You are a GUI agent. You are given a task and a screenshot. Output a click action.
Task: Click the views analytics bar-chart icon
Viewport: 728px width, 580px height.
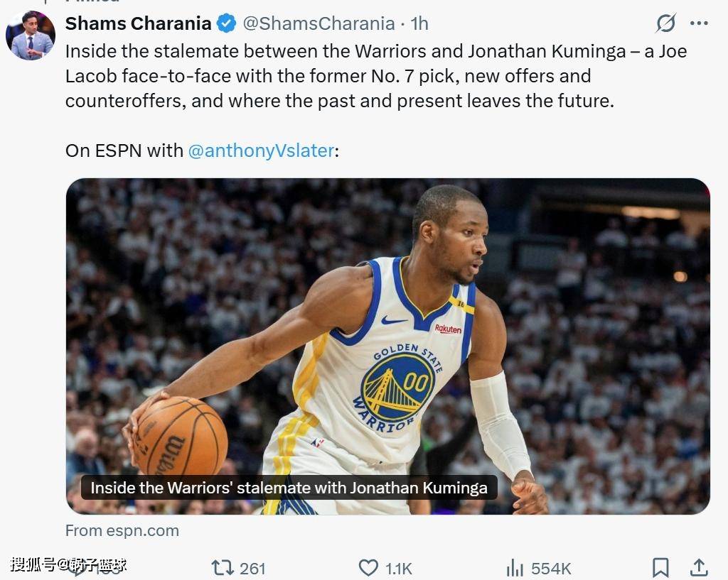515,567
